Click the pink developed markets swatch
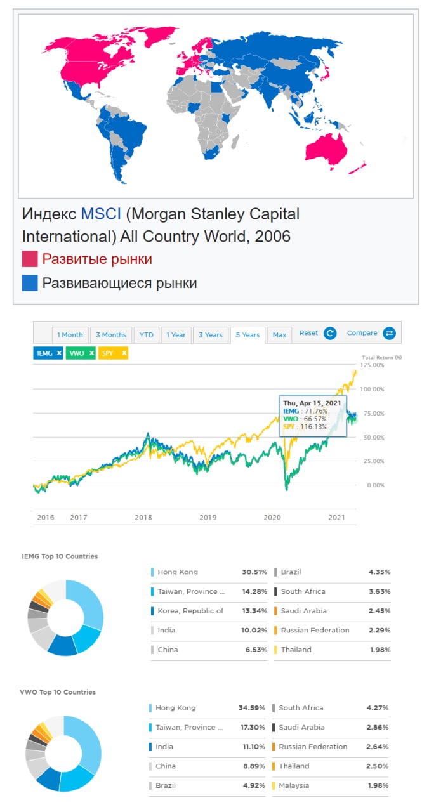 tap(30, 259)
